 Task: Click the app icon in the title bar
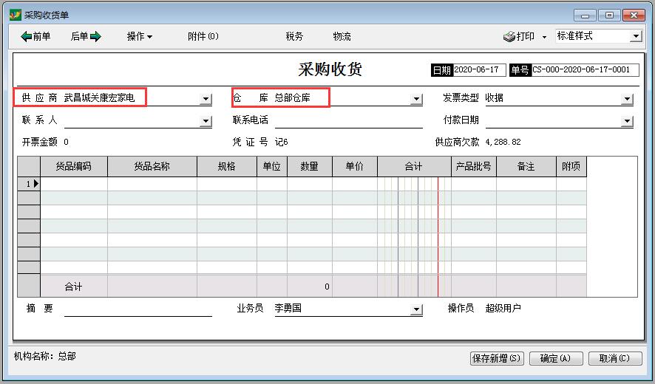(x=16, y=15)
